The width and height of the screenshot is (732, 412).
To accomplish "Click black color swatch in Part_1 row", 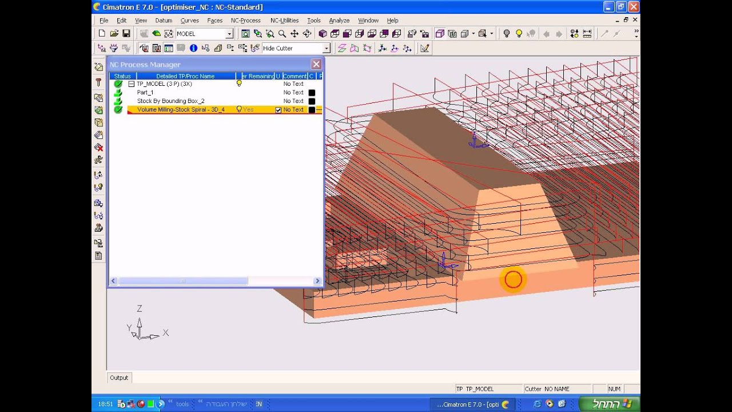I will coord(312,93).
